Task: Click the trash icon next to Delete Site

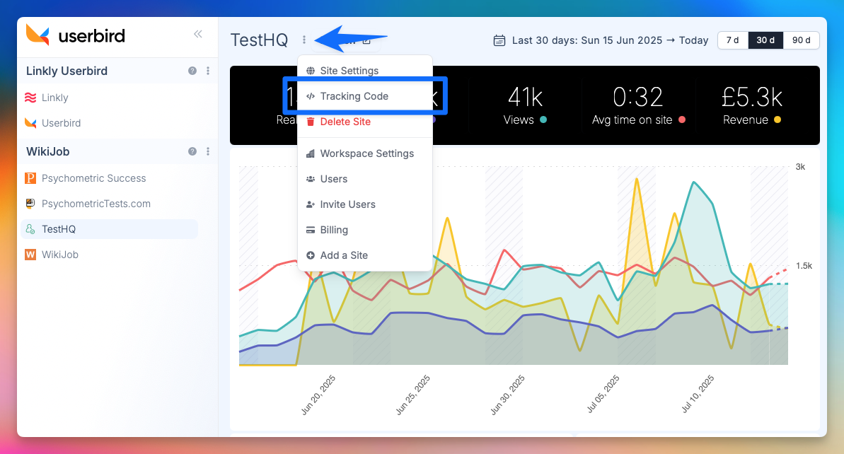Action: pyautogui.click(x=311, y=122)
